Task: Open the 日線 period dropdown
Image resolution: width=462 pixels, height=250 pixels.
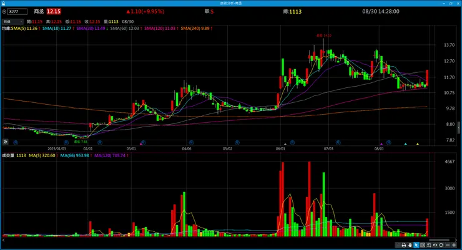Action: point(12,21)
